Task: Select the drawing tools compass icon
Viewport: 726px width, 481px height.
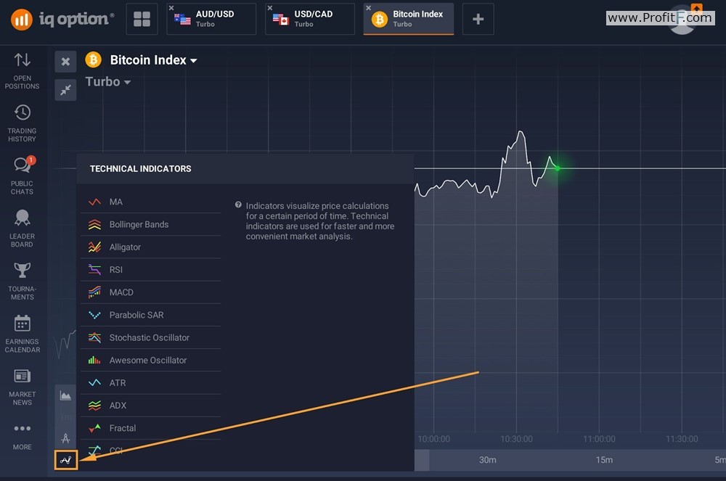Action: click(x=66, y=438)
